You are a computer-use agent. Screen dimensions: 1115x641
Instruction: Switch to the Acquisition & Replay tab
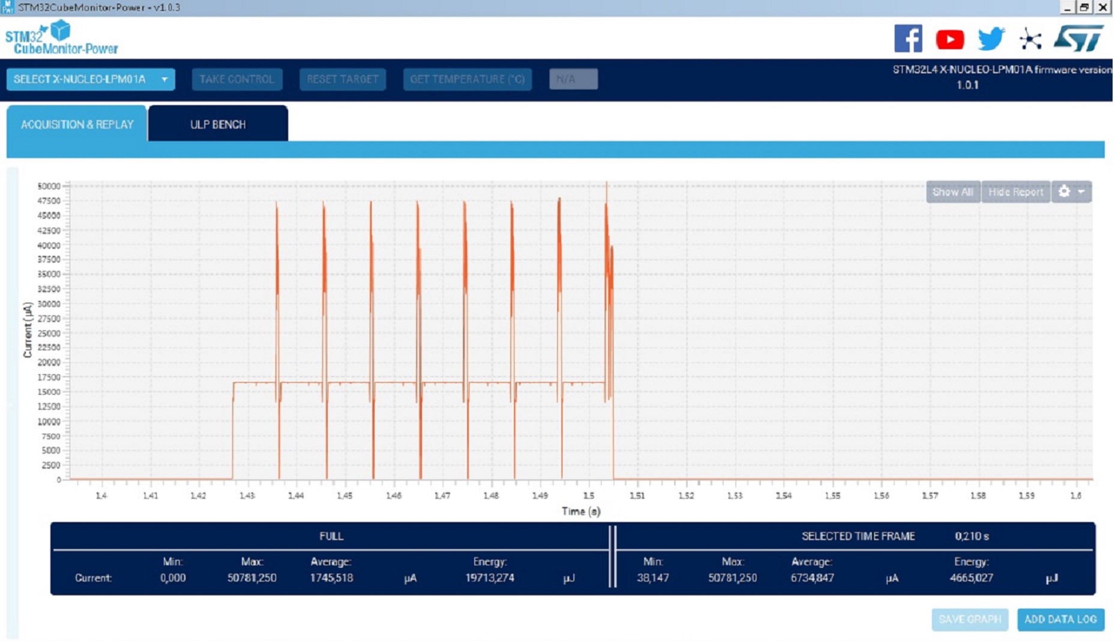click(77, 124)
